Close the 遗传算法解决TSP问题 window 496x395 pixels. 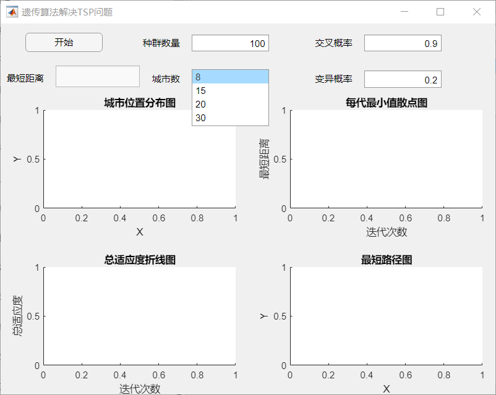[476, 11]
